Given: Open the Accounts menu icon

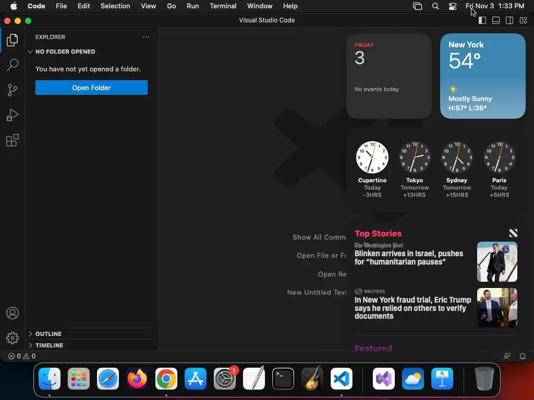Looking at the screenshot, I should [x=13, y=313].
